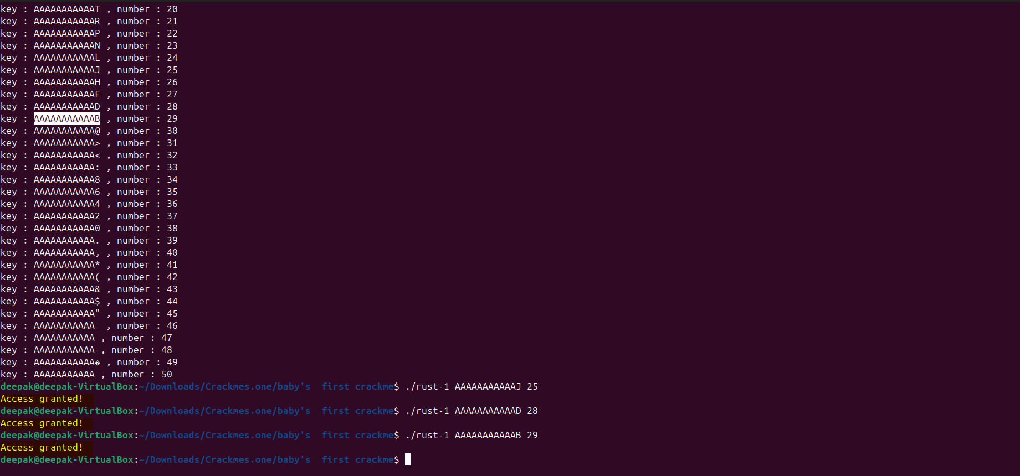Select key AAAAAAAAAAA2 text
Viewport: 1020px width, 476px height.
pyautogui.click(x=67, y=216)
